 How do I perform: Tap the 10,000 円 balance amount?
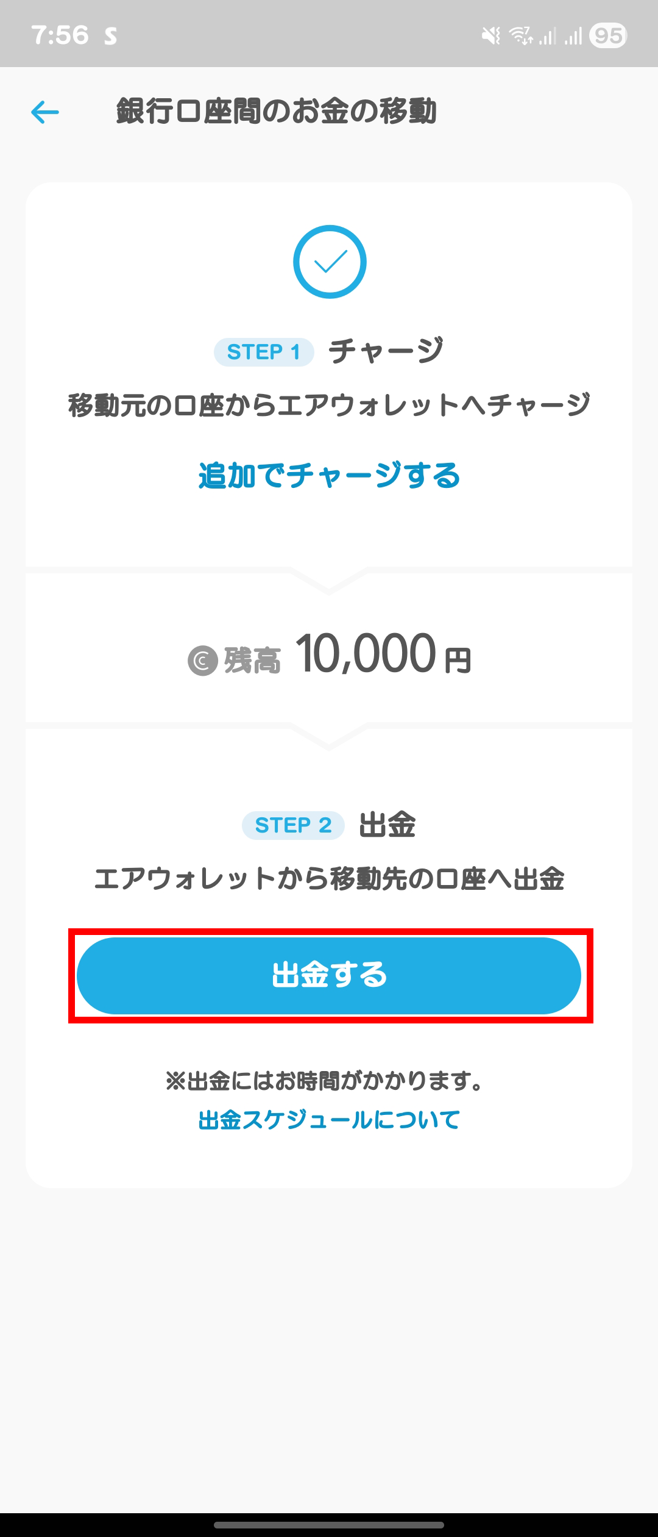coord(384,654)
